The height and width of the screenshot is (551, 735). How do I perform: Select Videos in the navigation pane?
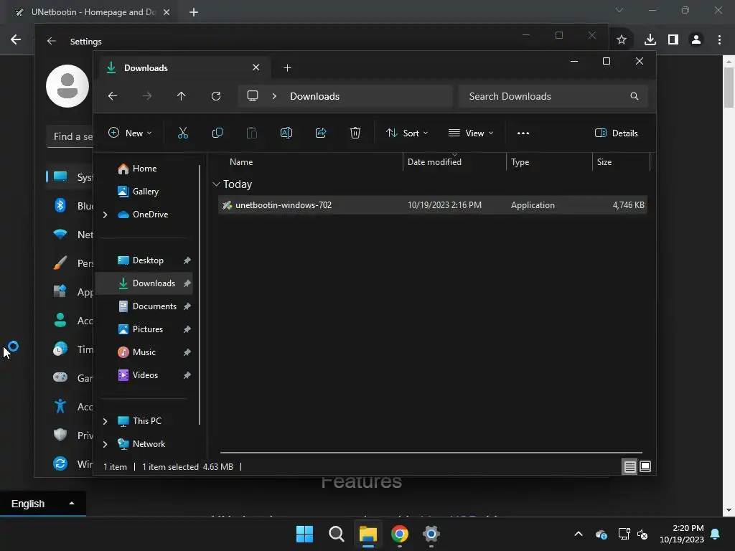[144, 375]
